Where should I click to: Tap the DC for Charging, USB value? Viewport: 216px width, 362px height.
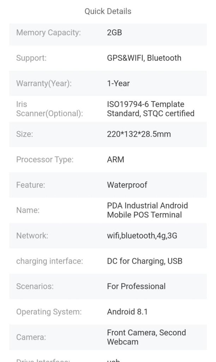point(144,261)
